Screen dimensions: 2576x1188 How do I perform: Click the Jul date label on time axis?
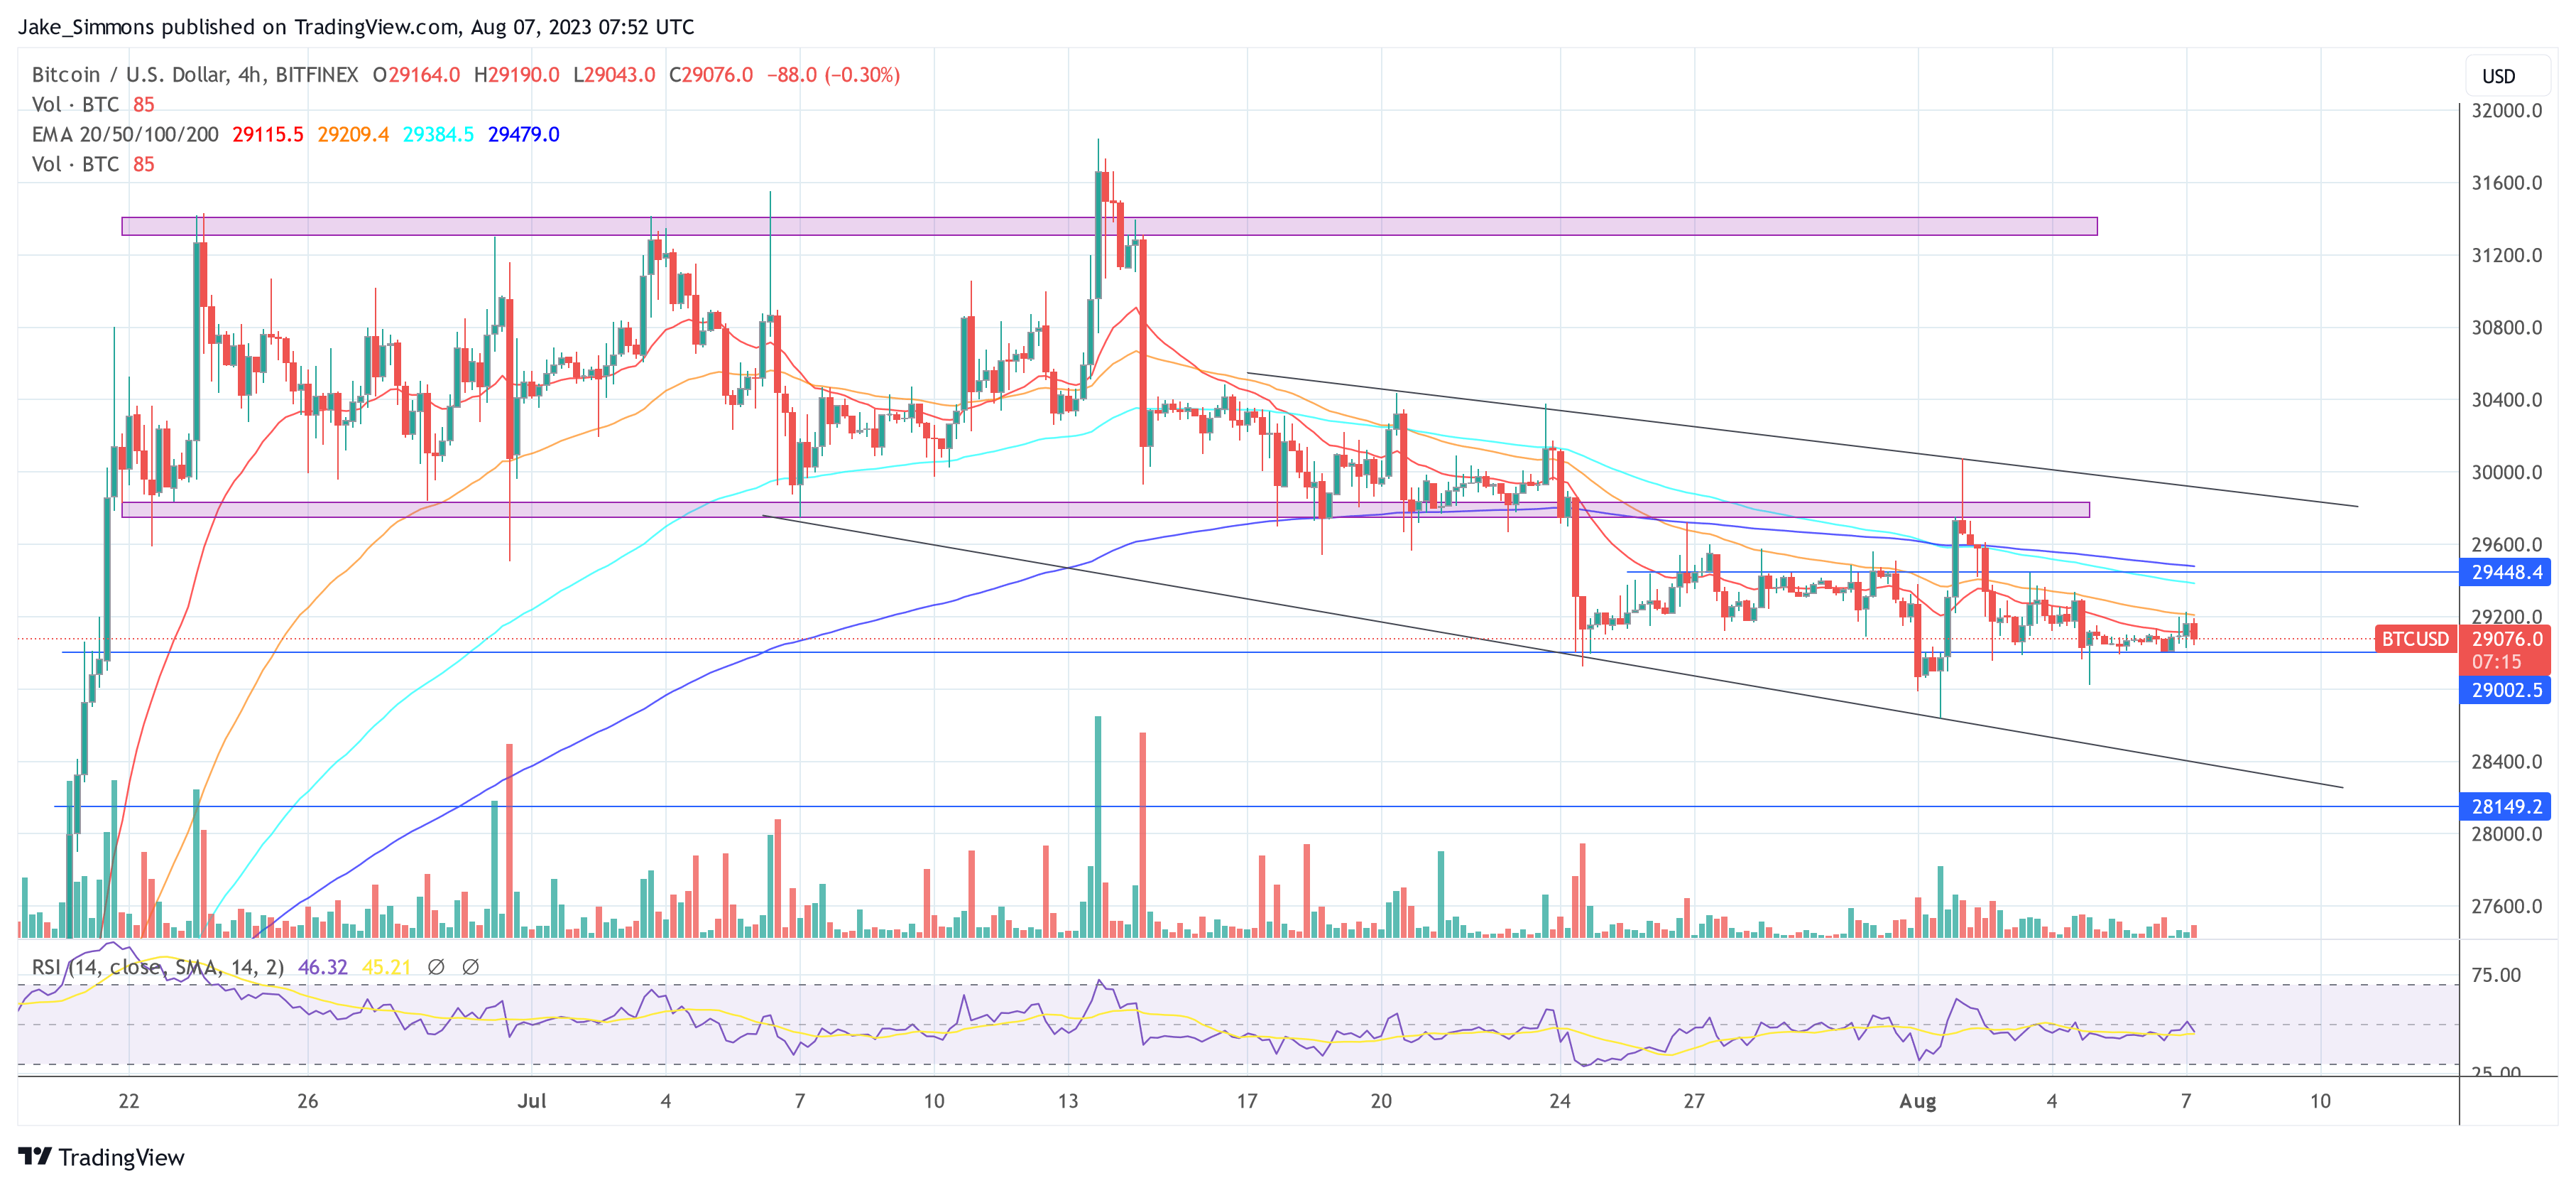(532, 1101)
